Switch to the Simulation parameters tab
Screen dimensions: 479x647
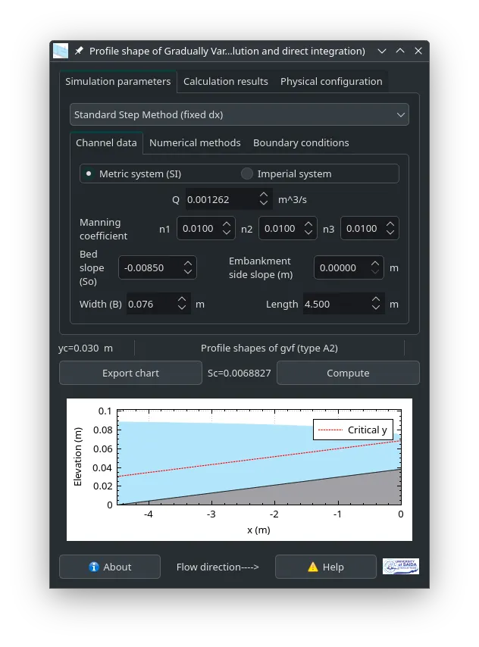(x=118, y=82)
